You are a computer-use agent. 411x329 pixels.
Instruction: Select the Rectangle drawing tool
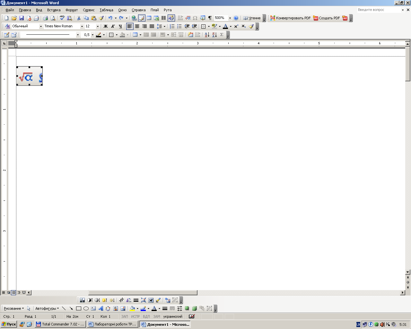[x=79, y=308]
